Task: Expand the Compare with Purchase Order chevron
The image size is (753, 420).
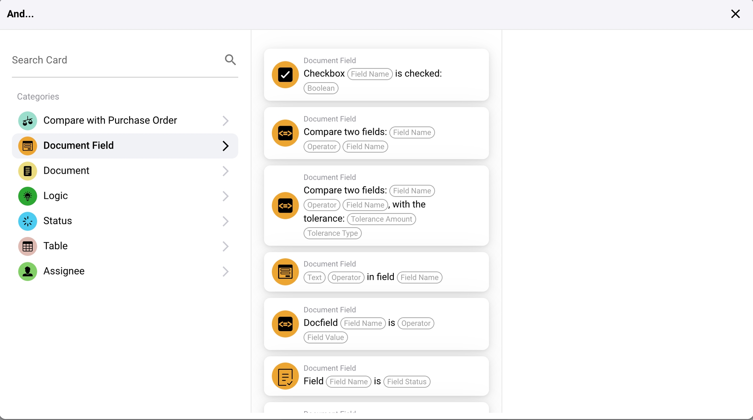Action: coord(226,121)
